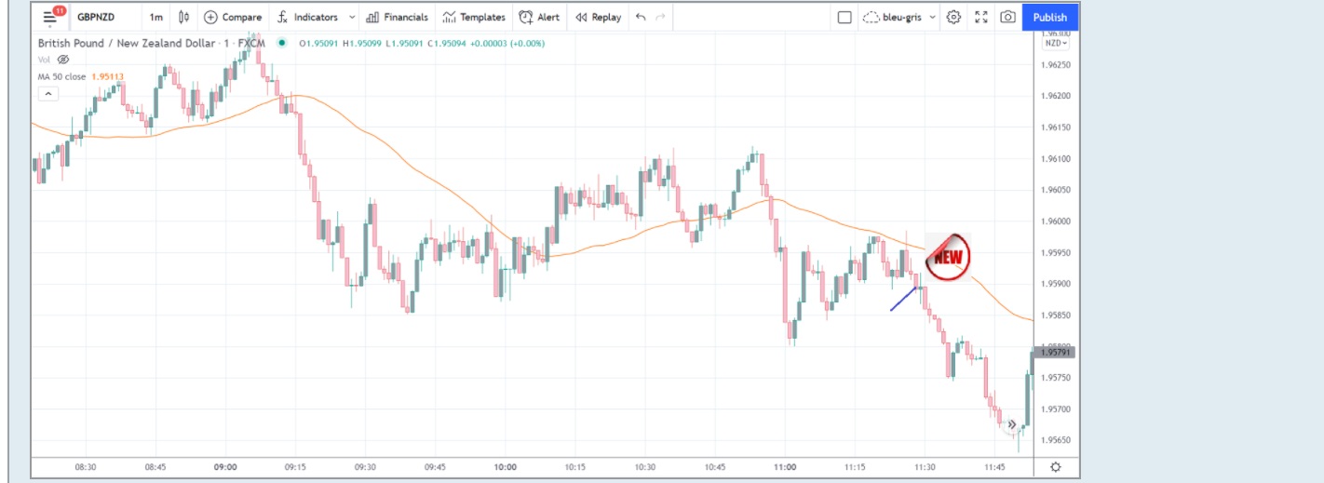Click the green market status dot
1324x483 pixels.
[281, 43]
